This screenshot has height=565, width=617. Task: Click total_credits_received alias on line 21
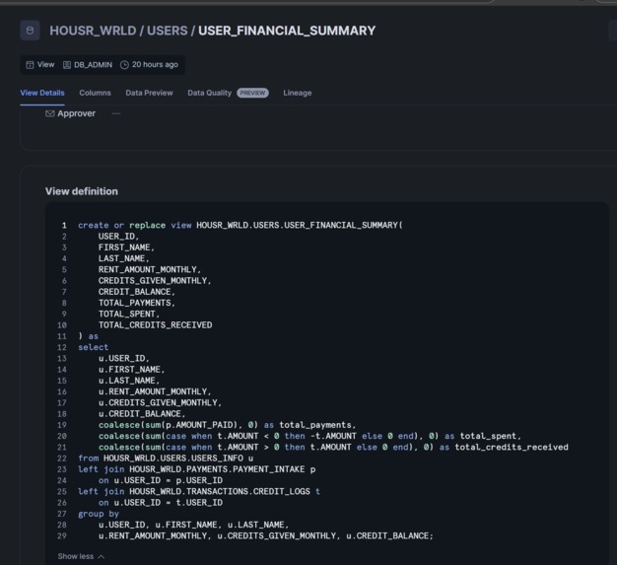click(512, 447)
